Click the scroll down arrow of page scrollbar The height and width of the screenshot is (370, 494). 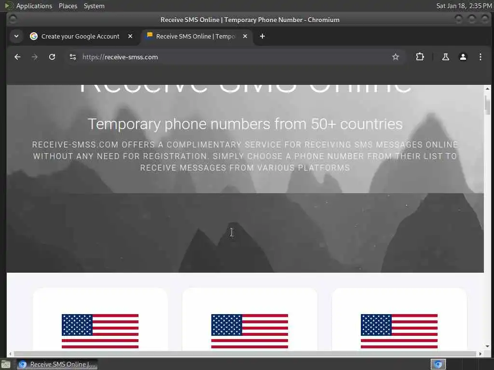[487, 346]
